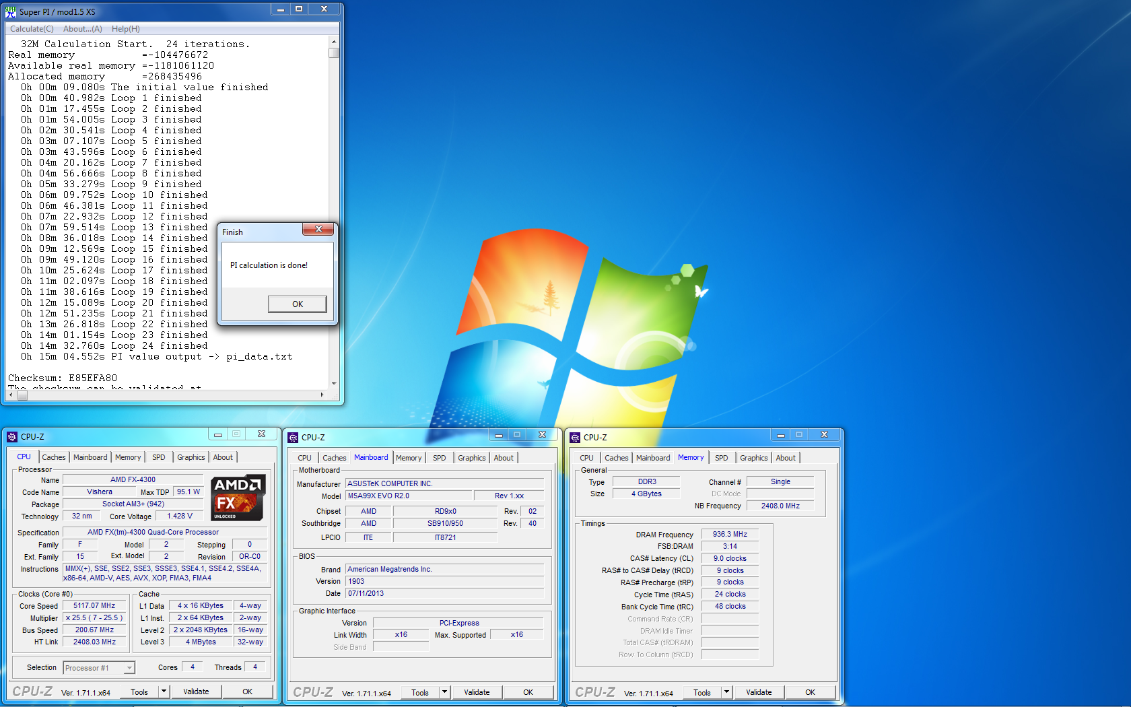Click the first CPU-Z window's title icon
The height and width of the screenshot is (707, 1131).
click(x=12, y=437)
